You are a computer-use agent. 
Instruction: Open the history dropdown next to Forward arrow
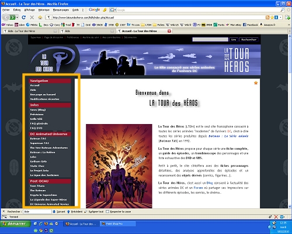coord(17,18)
